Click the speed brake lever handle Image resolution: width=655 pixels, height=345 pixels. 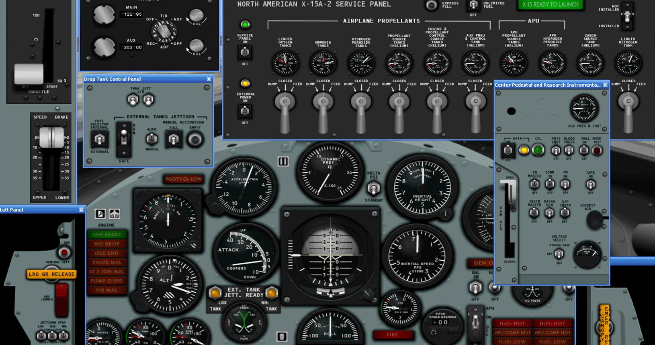(51, 138)
